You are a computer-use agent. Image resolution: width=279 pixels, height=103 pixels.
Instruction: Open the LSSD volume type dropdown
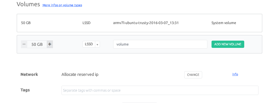[89, 44]
